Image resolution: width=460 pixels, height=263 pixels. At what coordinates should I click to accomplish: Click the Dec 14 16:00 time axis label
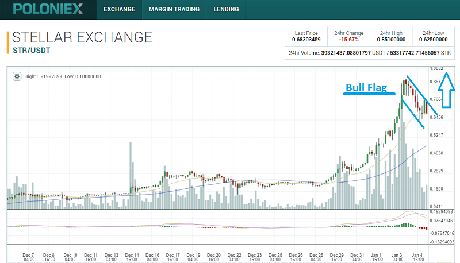(x=132, y=257)
